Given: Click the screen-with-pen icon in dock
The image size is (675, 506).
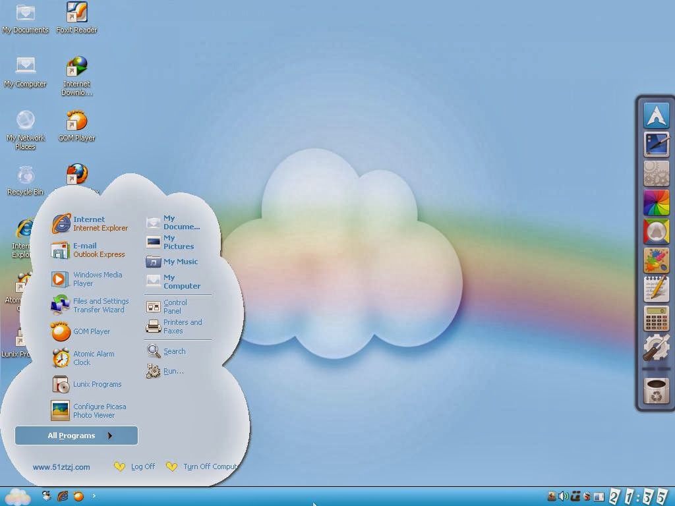Looking at the screenshot, I should tap(656, 144).
